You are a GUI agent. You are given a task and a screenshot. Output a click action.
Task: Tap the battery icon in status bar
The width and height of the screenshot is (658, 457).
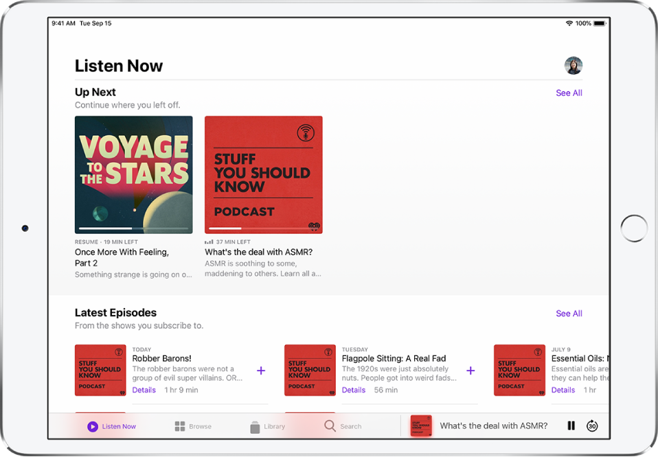[597, 23]
